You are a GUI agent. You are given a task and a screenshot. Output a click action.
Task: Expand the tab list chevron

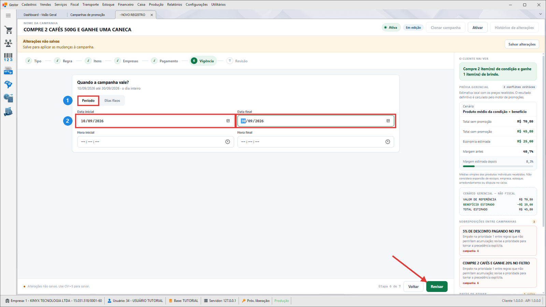pyautogui.click(x=541, y=14)
